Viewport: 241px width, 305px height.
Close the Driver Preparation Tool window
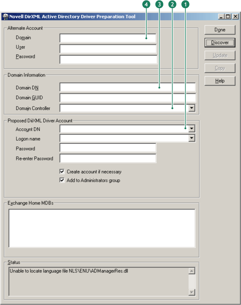[235, 16]
